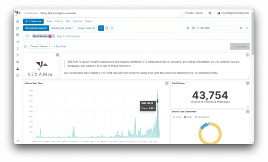
Task: Click the s.forte@sesamm.com account label
Action: pyautogui.click(x=235, y=13)
